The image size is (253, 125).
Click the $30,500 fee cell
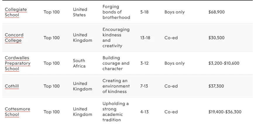point(216,38)
